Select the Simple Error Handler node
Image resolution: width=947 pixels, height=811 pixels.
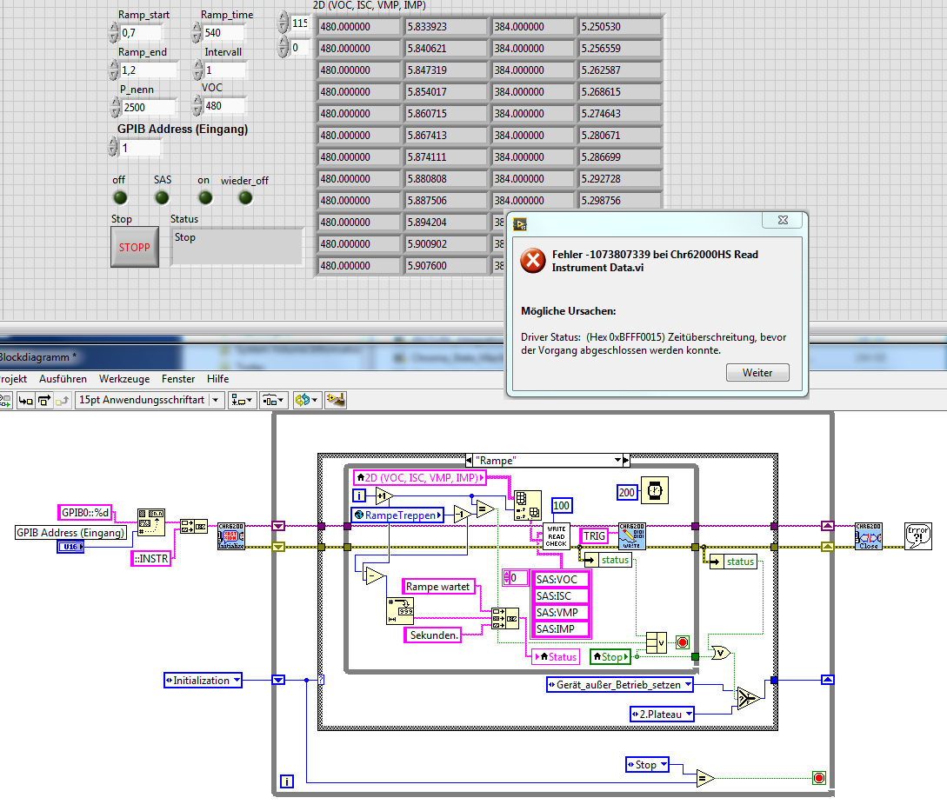[918, 536]
